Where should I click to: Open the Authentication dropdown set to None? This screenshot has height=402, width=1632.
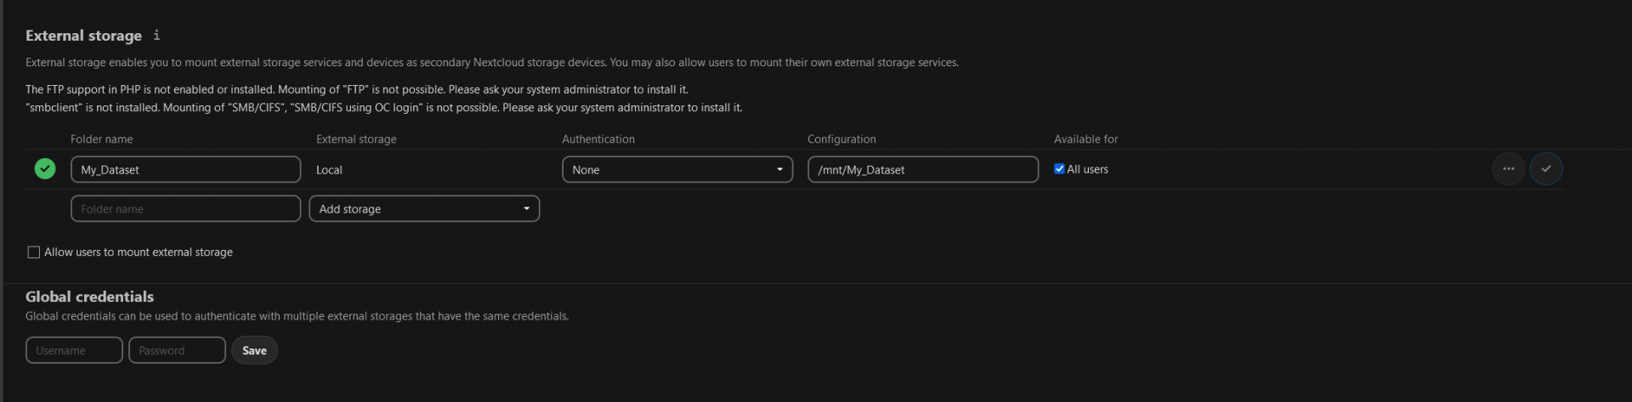(x=677, y=169)
